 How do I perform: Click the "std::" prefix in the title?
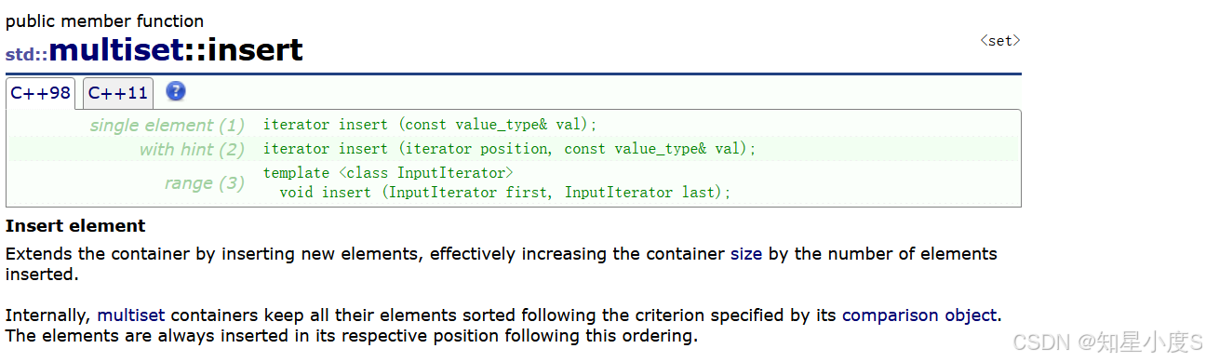point(26,54)
